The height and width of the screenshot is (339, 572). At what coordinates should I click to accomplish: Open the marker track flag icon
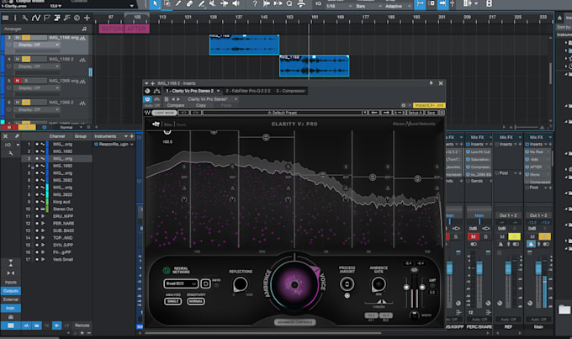click(47, 18)
